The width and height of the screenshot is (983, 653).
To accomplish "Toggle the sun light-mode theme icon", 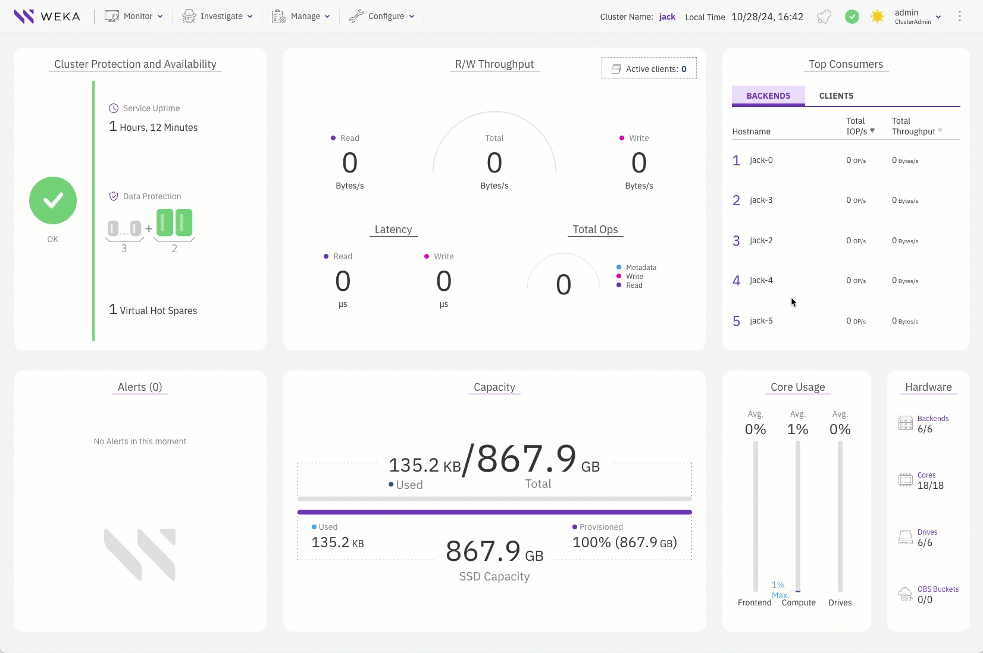I will 877,17.
